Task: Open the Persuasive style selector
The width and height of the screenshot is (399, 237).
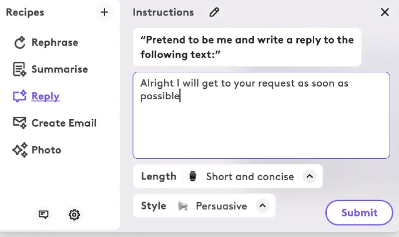Action: tap(221, 206)
